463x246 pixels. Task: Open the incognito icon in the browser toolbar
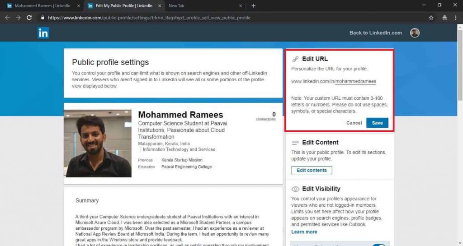click(444, 18)
